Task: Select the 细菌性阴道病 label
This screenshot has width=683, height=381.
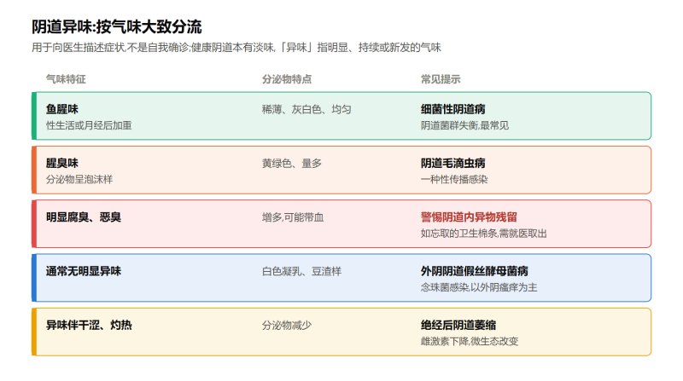Action: click(x=453, y=109)
